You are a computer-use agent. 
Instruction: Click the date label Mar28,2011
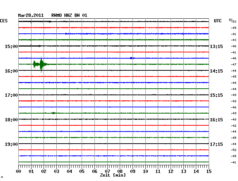point(31,15)
